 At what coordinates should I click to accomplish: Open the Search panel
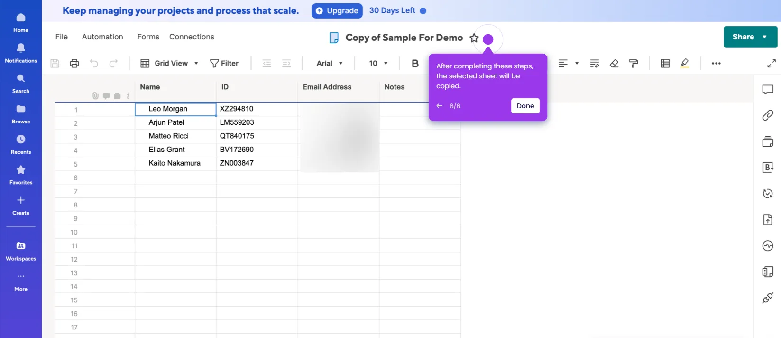(x=21, y=84)
